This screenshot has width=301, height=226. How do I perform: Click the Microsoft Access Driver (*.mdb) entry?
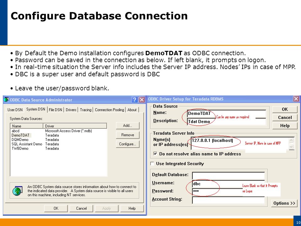(69, 131)
